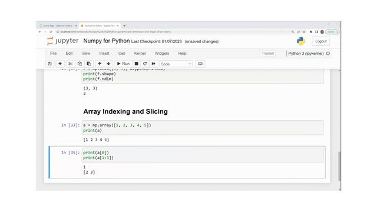Image resolution: width=377 pixels, height=212 pixels.
Task: Open the Insert menu
Action: click(104, 54)
